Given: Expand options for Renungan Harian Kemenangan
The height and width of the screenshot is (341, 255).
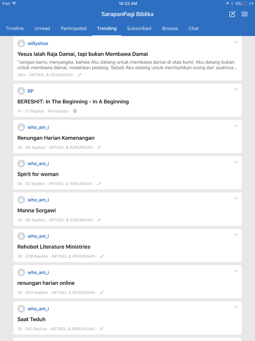Looking at the screenshot, I should [x=236, y=126].
